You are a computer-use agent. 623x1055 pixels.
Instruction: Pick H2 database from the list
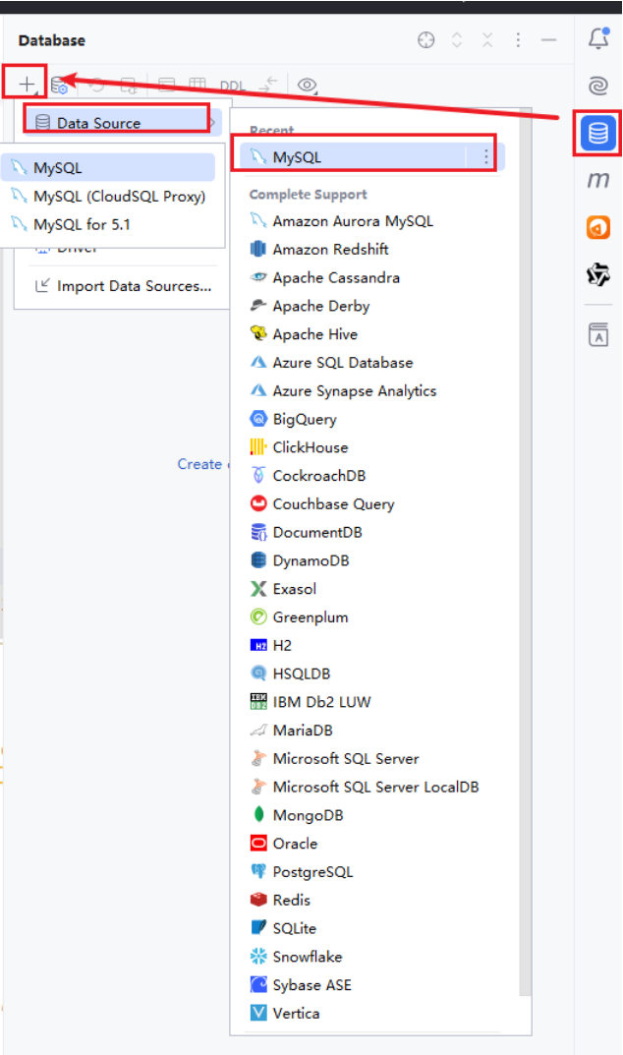coord(271,645)
